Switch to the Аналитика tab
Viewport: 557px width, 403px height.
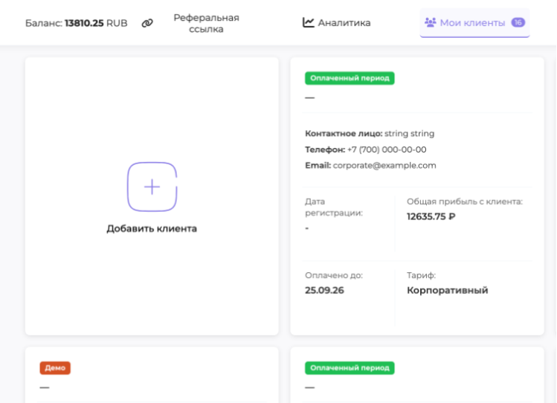point(344,23)
